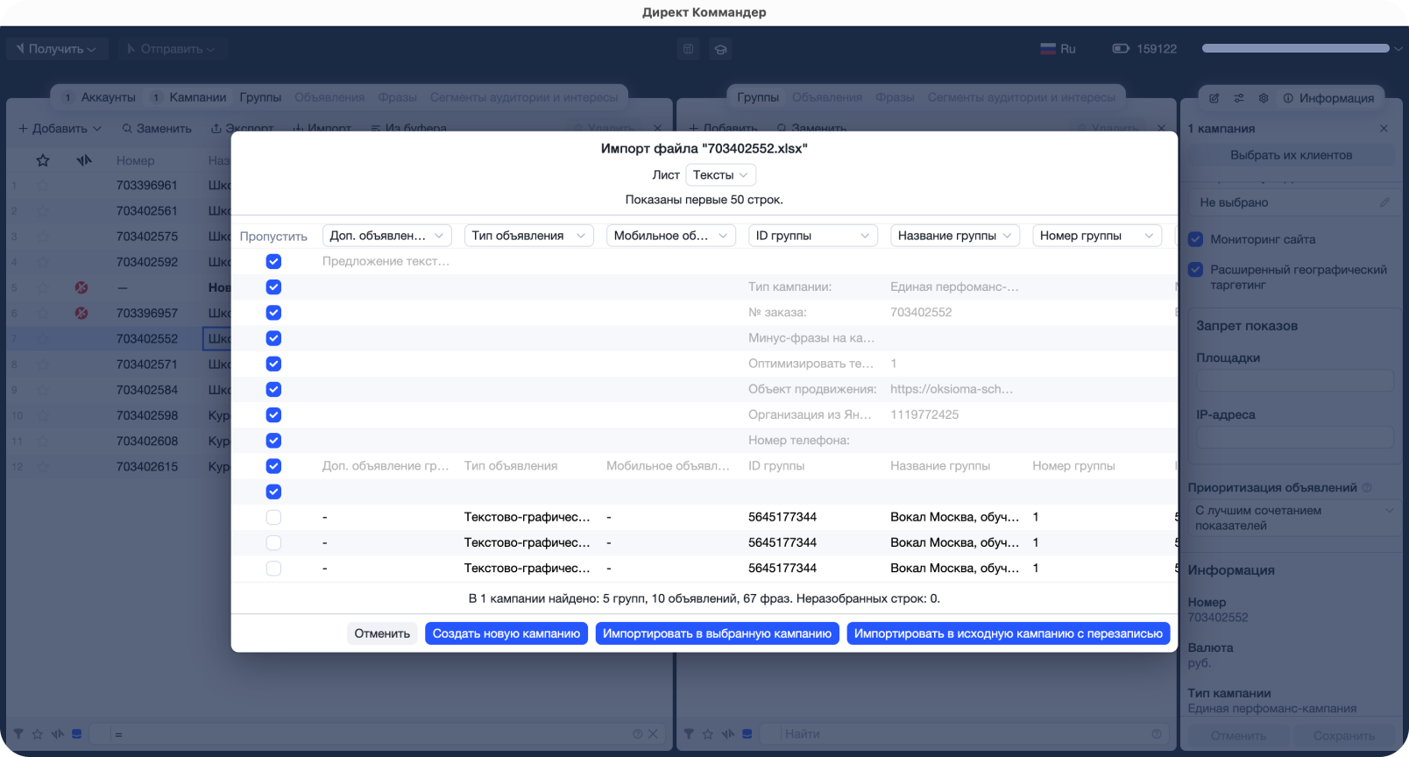The image size is (1409, 757).
Task: Click the sync filter icon under campaigns table
Action: 58,734
